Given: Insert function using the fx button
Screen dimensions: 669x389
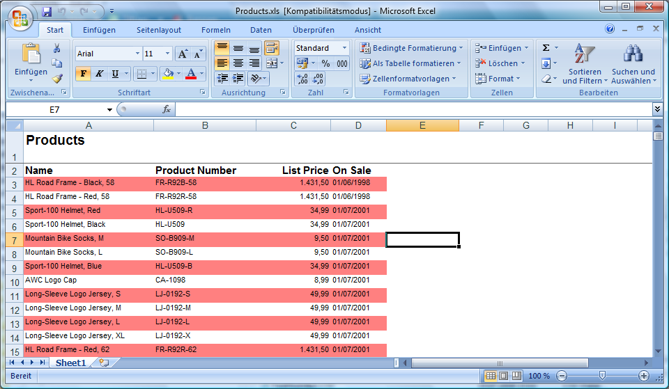Looking at the screenshot, I should (167, 109).
